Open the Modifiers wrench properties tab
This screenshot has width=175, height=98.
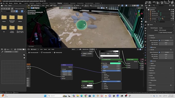pos(145,48)
